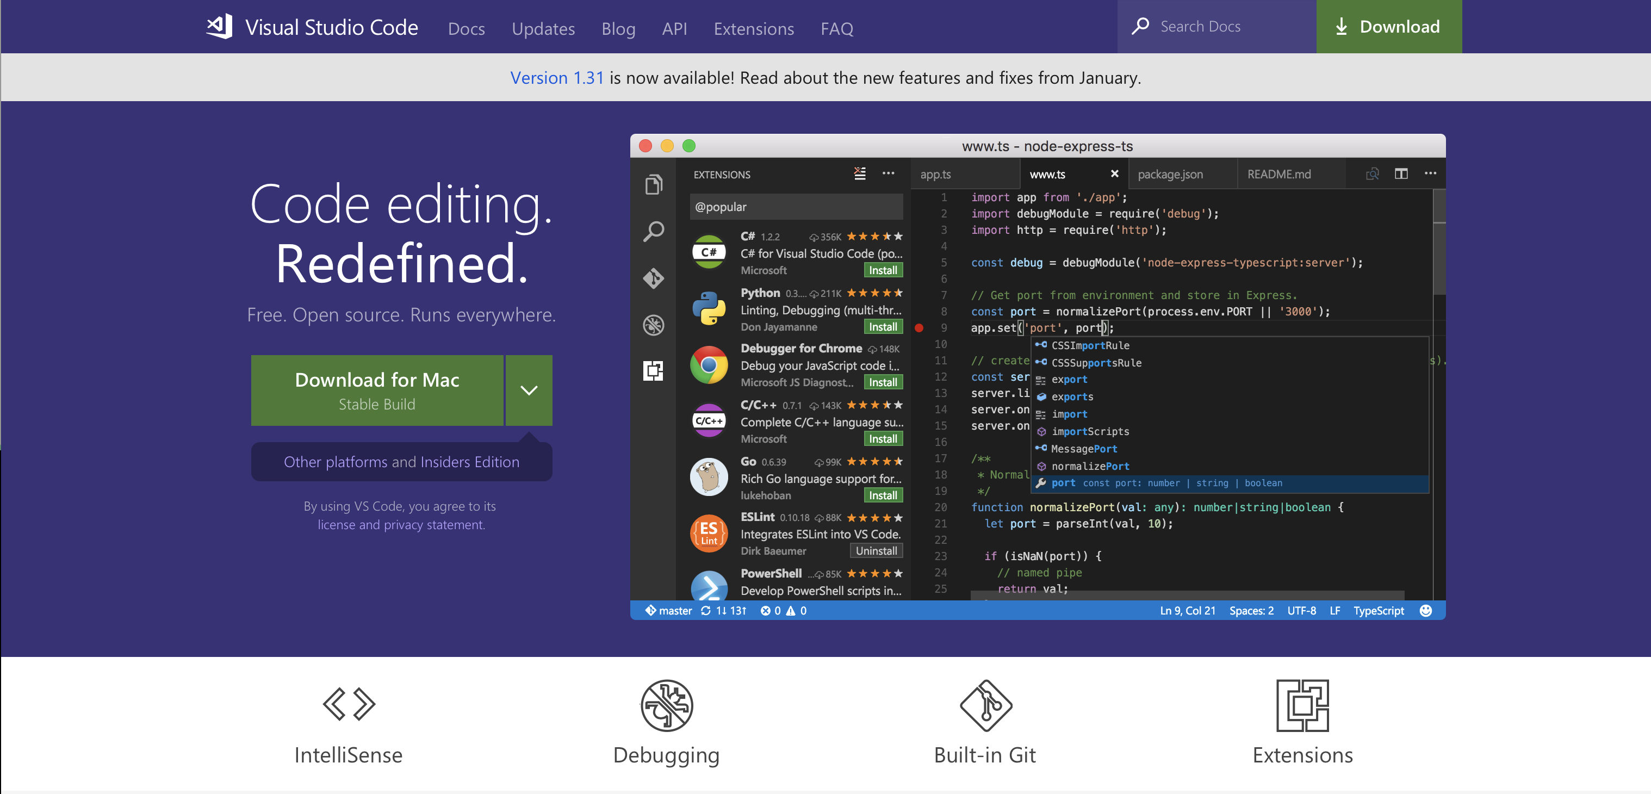Select the Debug bug icon in sidebar
The width and height of the screenshot is (1651, 794).
tap(654, 325)
